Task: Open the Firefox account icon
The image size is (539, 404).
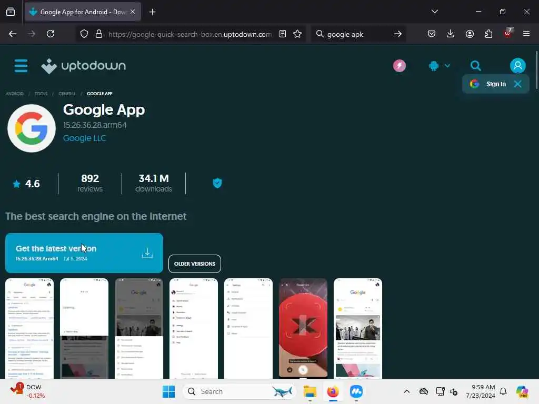Action: click(470, 34)
